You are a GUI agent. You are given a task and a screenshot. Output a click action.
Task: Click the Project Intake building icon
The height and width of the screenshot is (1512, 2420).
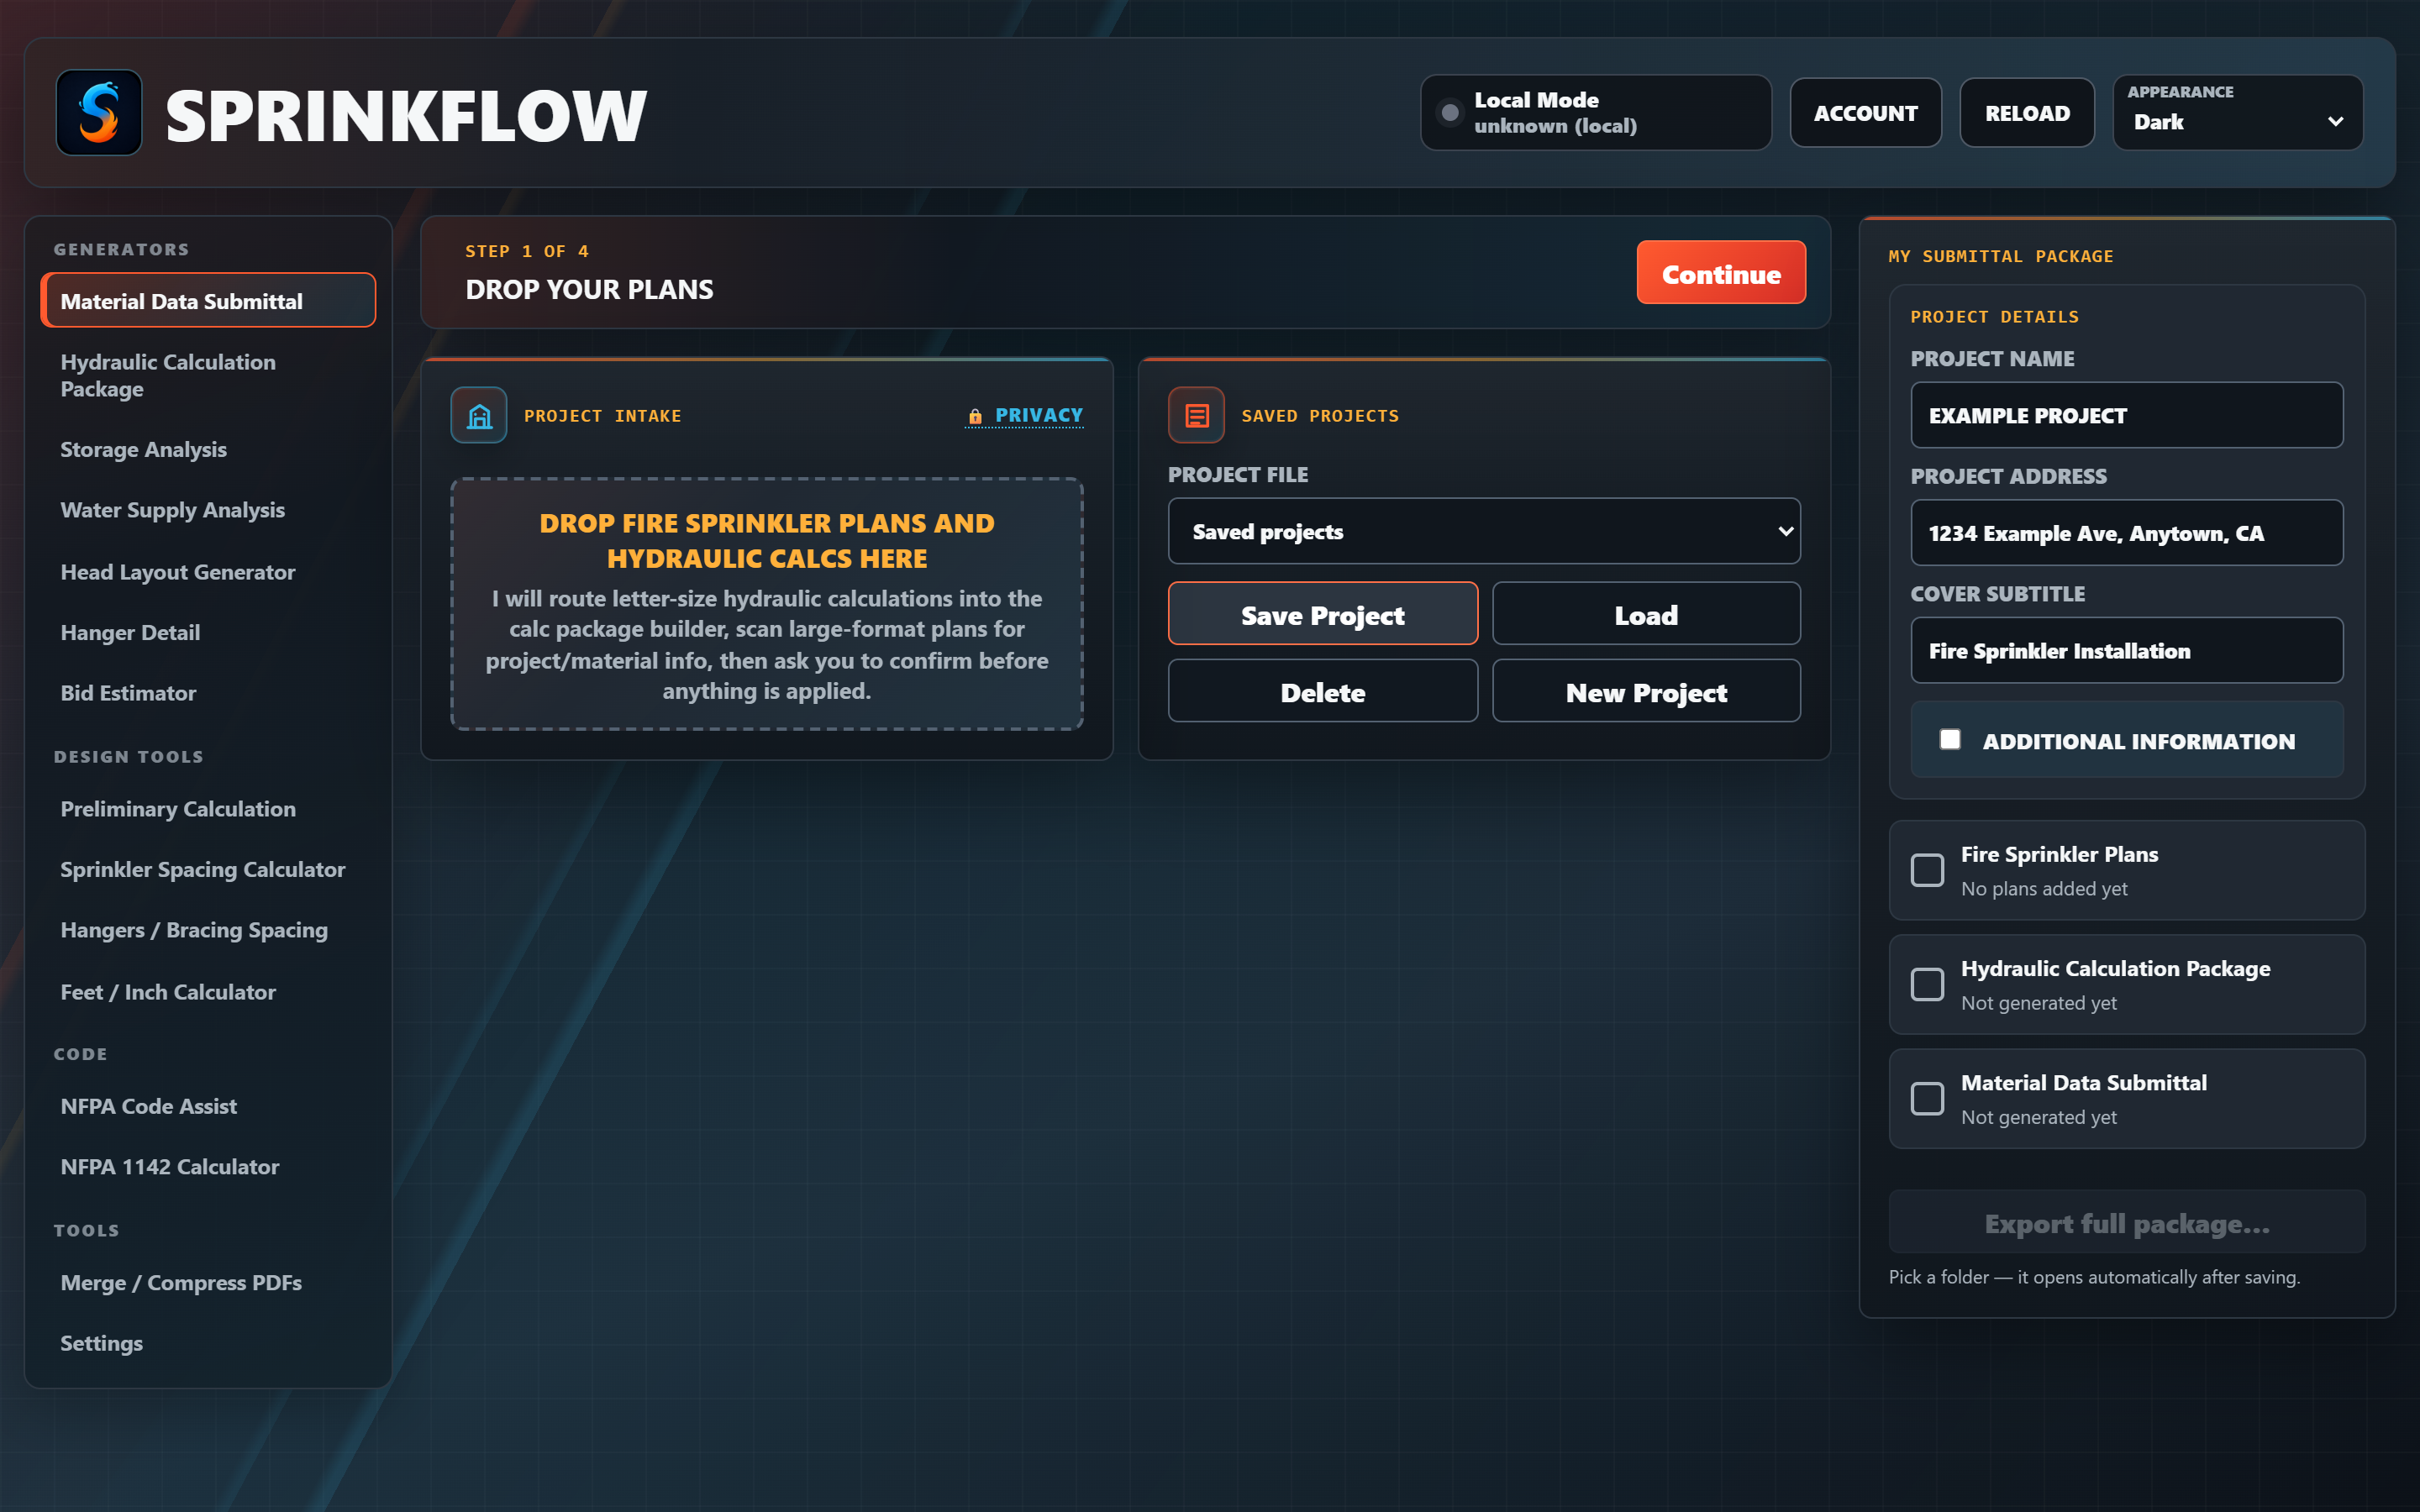(479, 415)
